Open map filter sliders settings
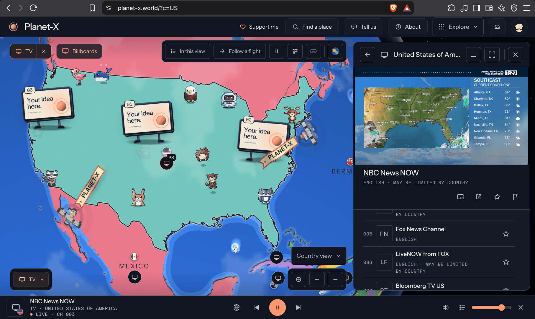This screenshot has height=319, width=535. [295, 51]
